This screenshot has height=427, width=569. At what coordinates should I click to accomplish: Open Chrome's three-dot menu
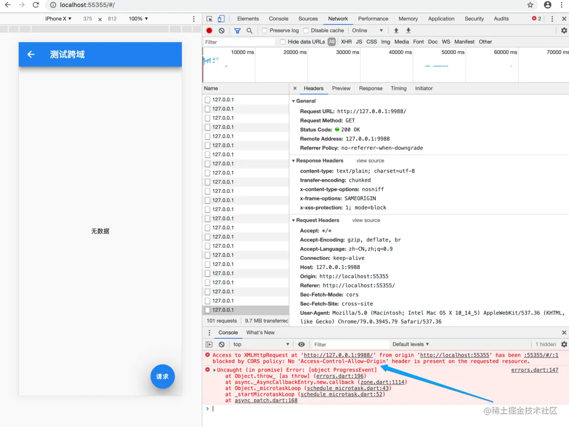(562, 5)
